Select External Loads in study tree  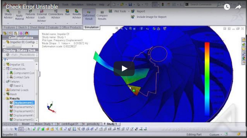[17, 90]
